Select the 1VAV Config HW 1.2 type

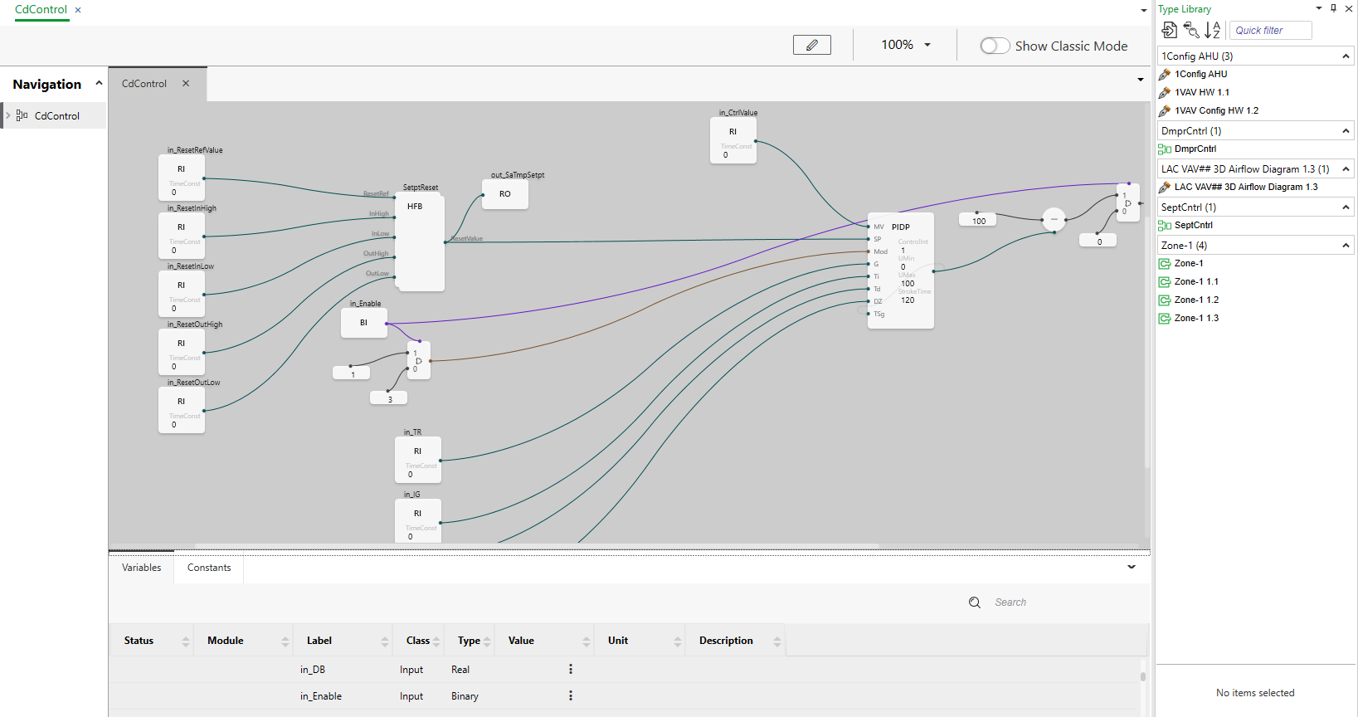pyautogui.click(x=1216, y=110)
